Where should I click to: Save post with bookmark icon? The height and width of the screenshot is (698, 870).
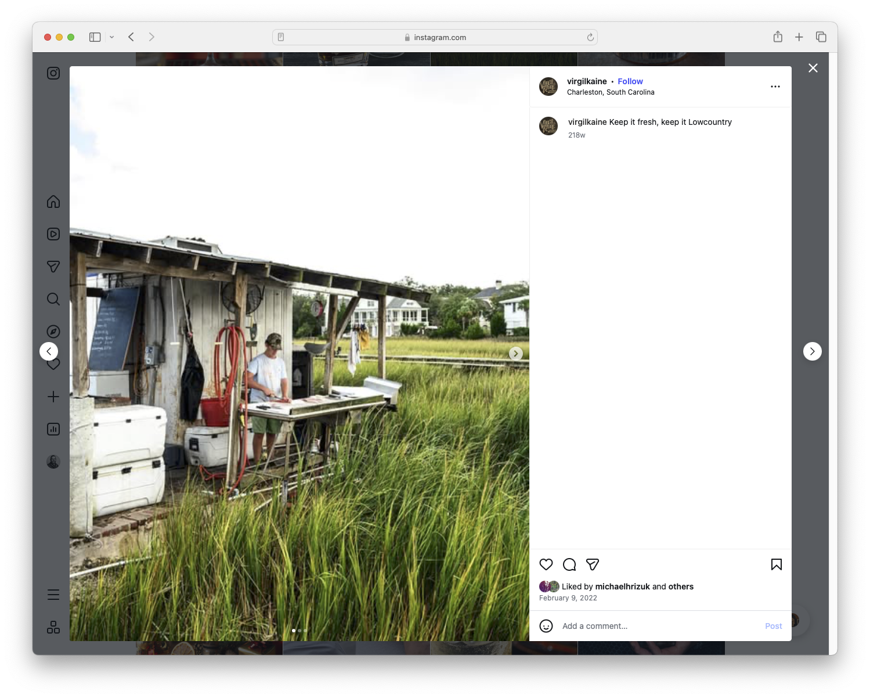[777, 564]
